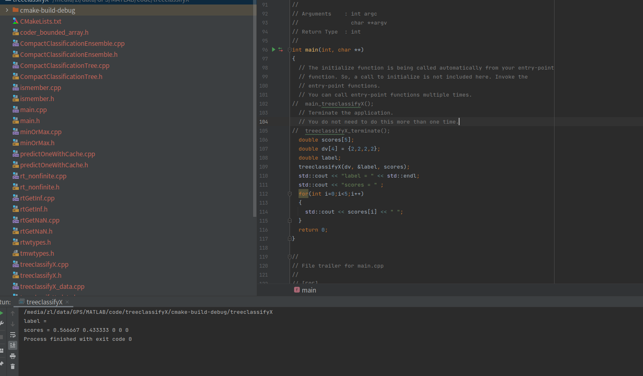Click the green run gutter icon beside main
This screenshot has width=643, height=376.
[274, 50]
